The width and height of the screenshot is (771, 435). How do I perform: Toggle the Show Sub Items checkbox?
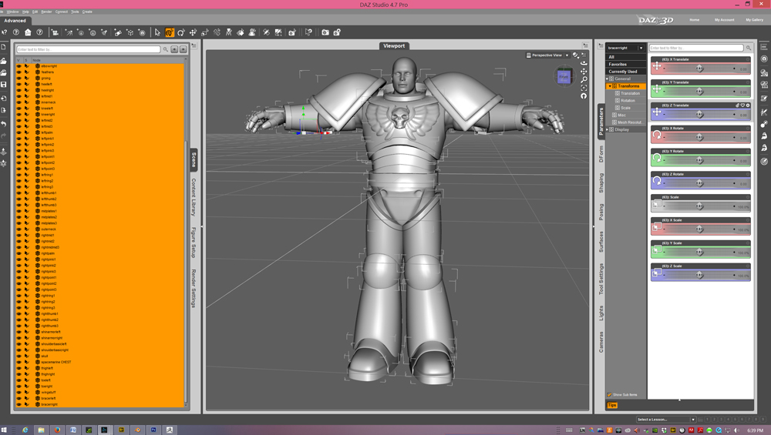[x=609, y=395]
